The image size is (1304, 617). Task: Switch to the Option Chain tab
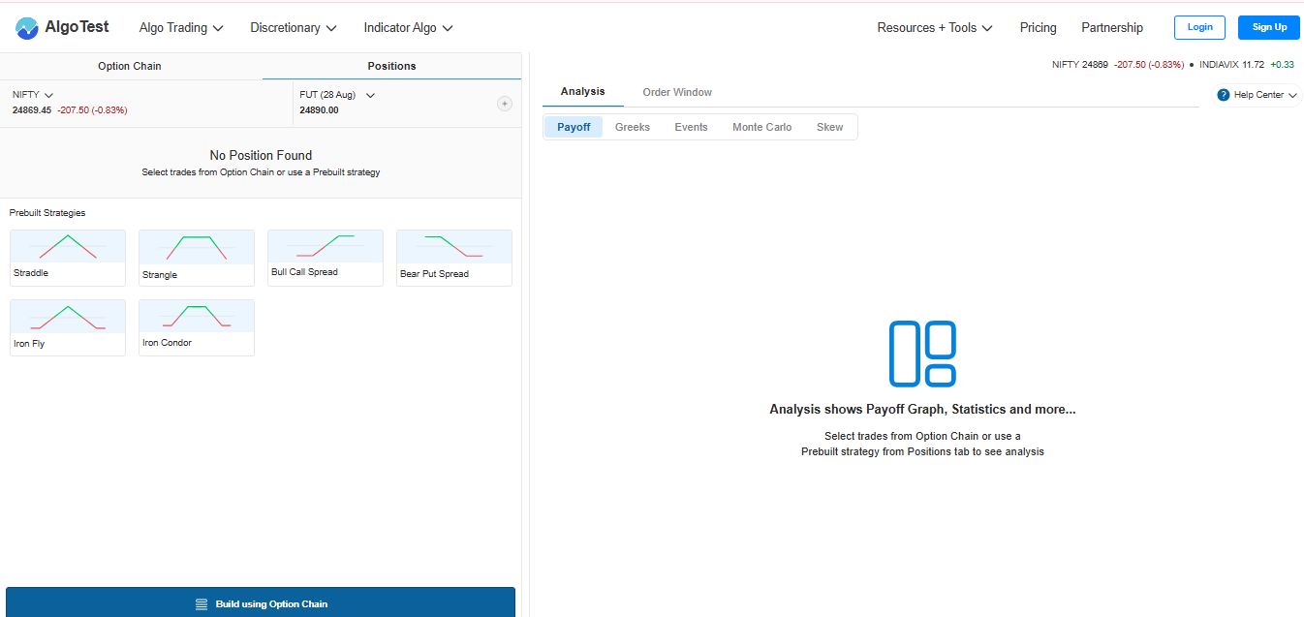click(x=130, y=66)
